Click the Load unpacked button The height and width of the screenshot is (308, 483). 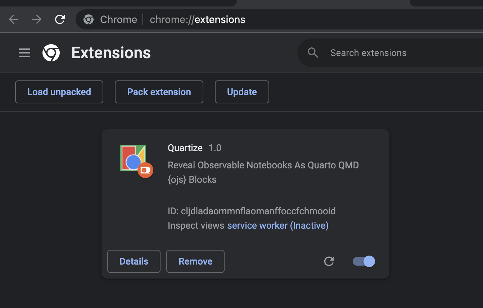59,92
